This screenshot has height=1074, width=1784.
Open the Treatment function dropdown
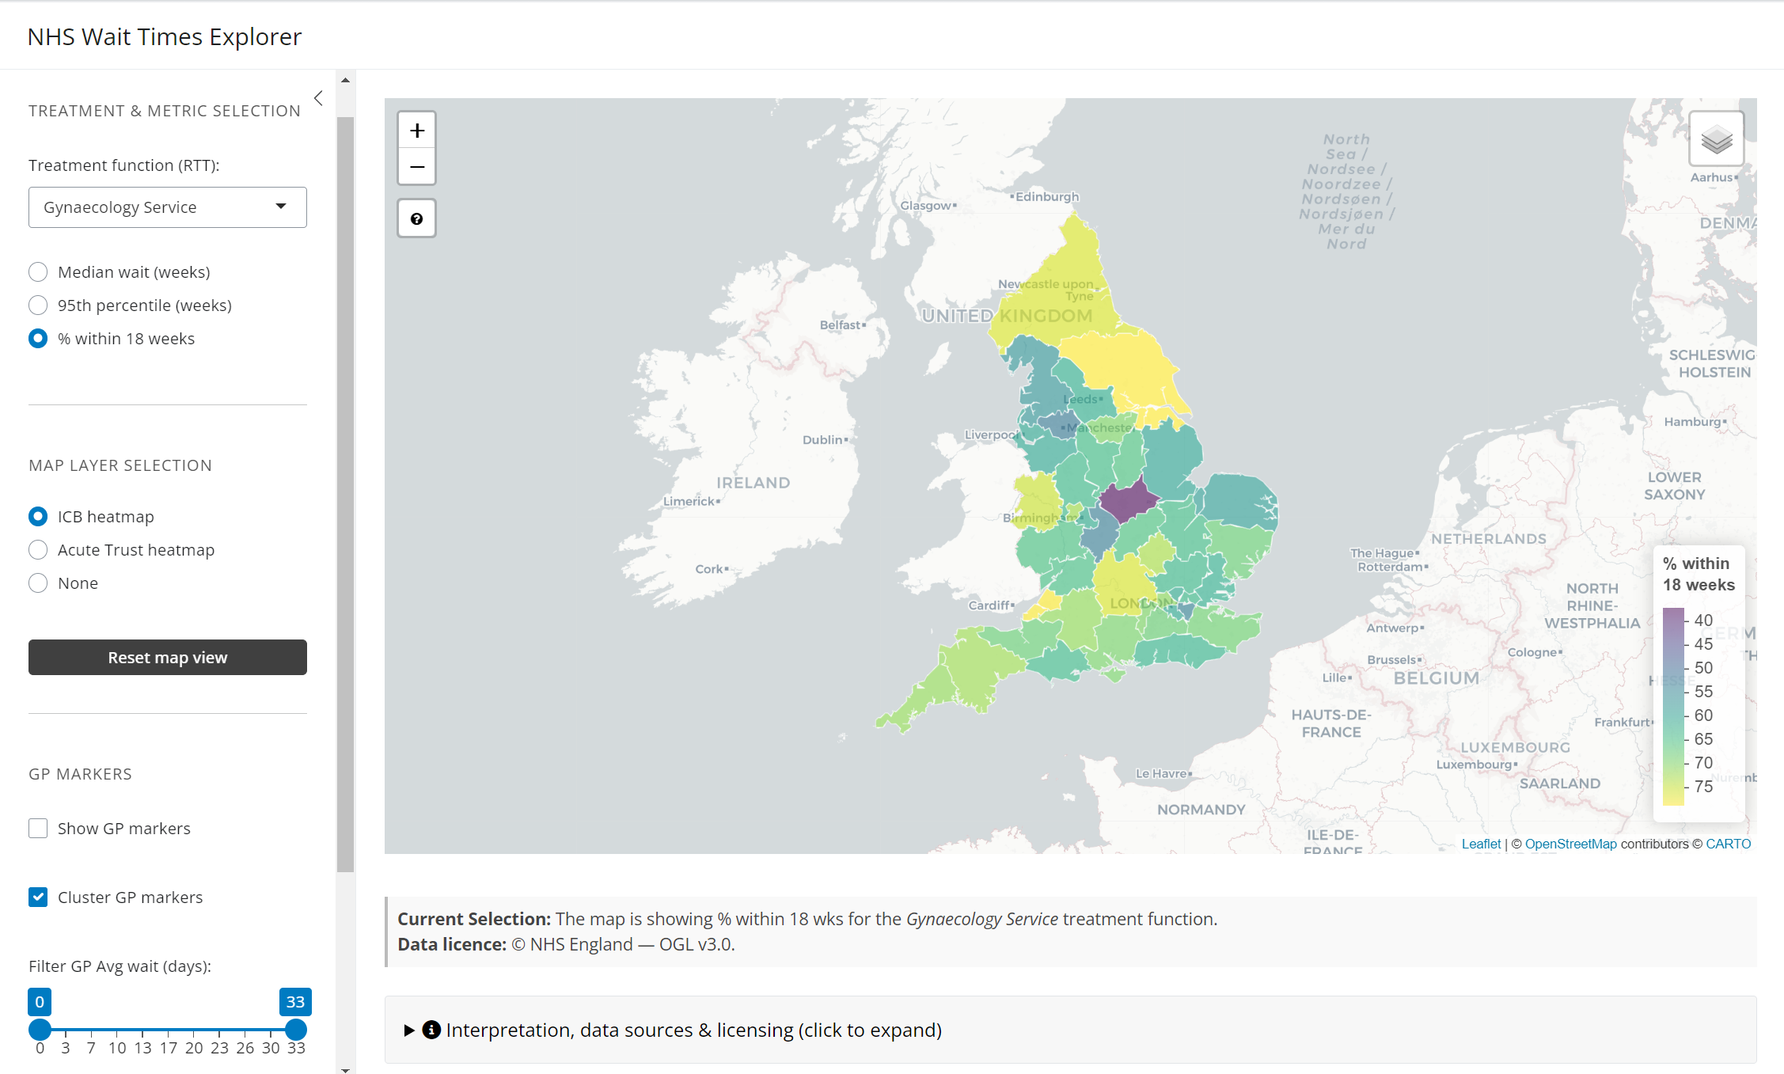click(x=168, y=207)
